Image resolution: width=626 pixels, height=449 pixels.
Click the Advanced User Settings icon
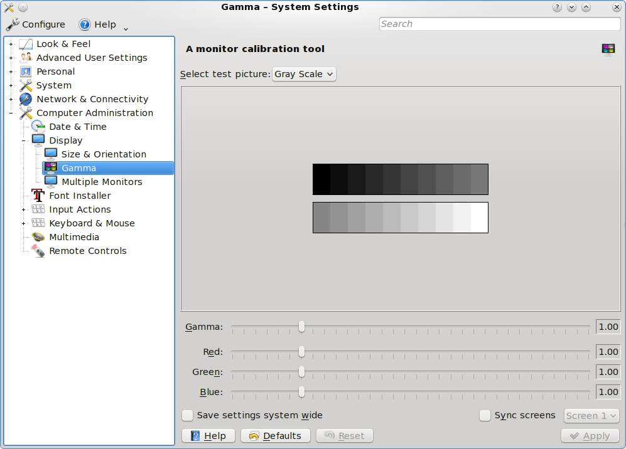coord(26,58)
